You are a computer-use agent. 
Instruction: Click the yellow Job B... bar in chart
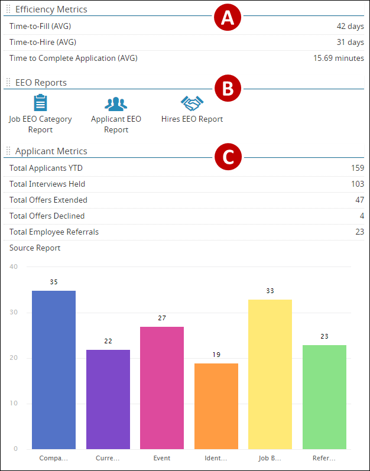[x=270, y=374]
